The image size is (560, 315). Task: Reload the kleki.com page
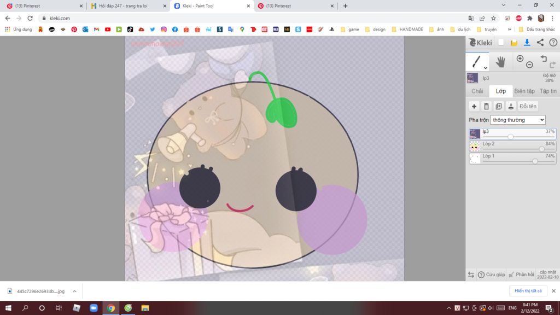tap(31, 18)
